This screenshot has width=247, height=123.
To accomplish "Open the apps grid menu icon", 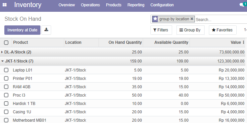I will tap(5, 5).
